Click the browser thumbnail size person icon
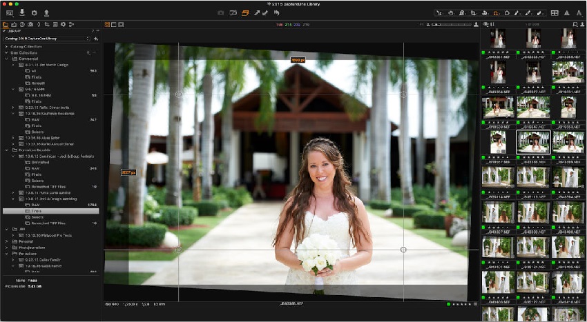 pyautogui.click(x=581, y=24)
